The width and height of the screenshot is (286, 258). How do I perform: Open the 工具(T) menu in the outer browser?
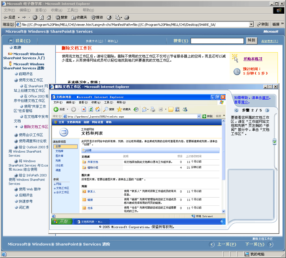tap(73, 10)
